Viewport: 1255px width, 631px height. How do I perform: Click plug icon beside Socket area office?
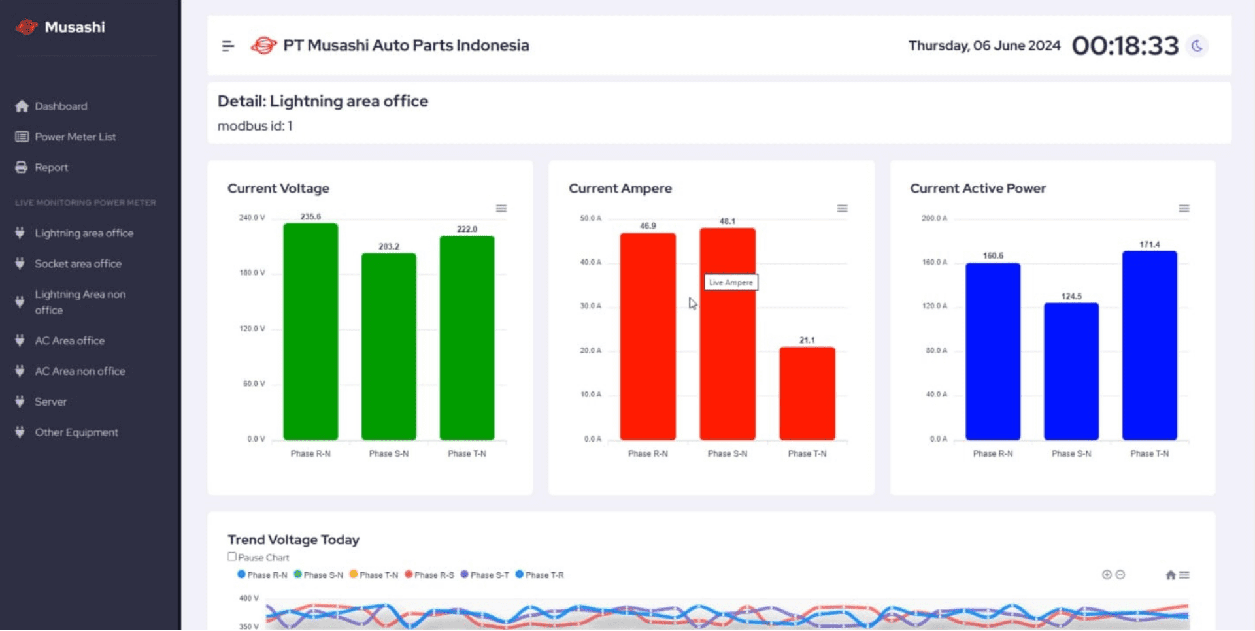(x=20, y=264)
